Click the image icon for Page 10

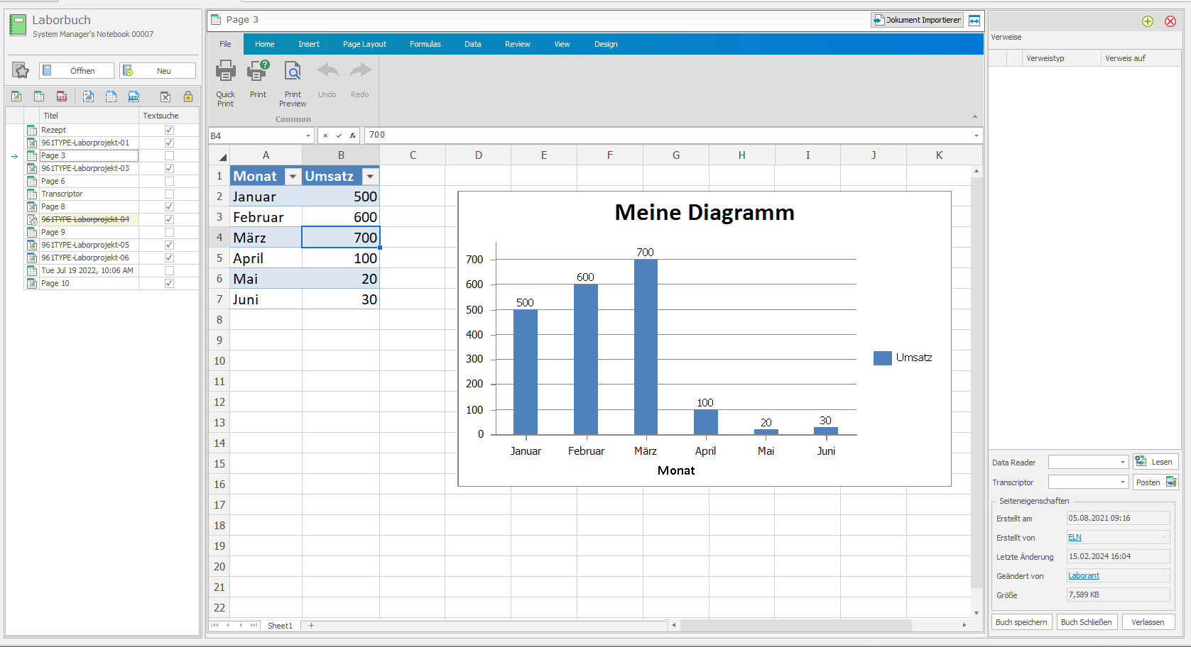click(32, 283)
